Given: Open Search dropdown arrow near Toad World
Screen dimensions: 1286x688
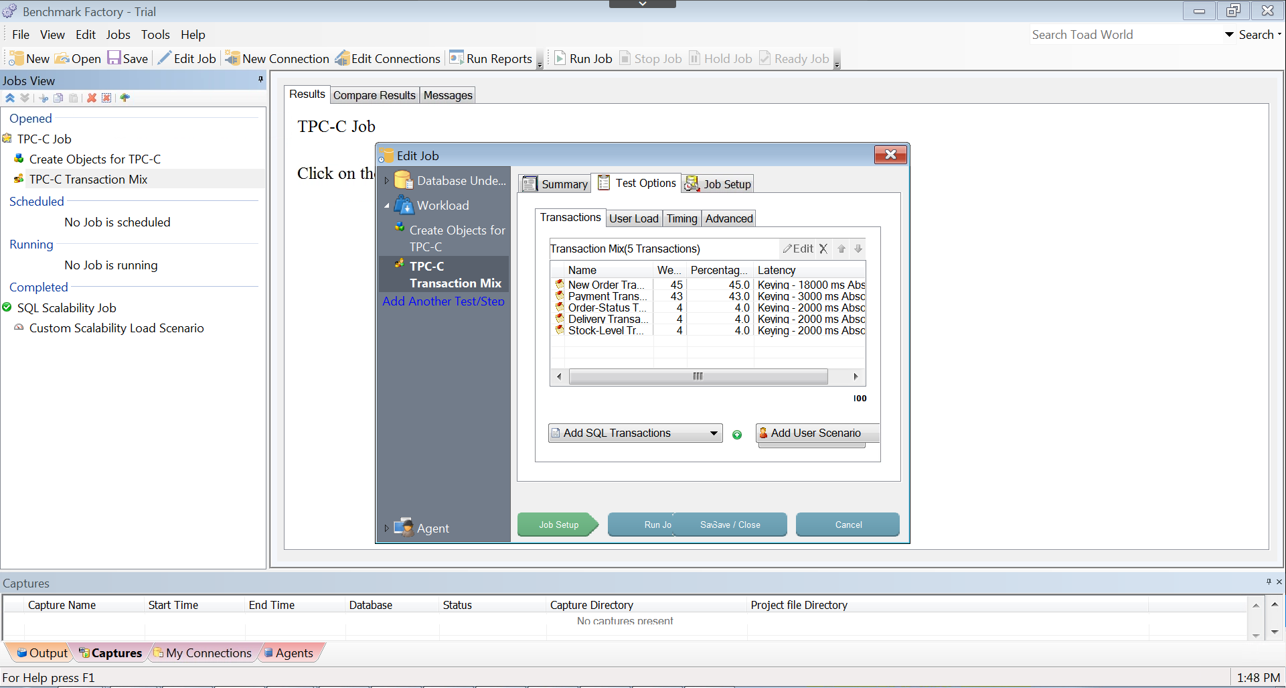Looking at the screenshot, I should point(1229,35).
